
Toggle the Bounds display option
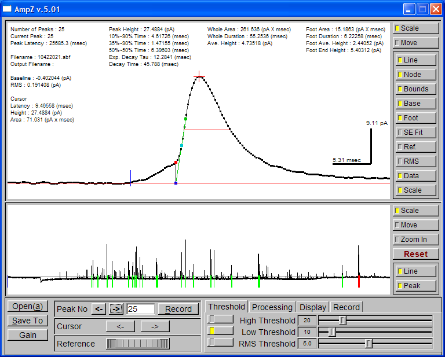[416, 89]
